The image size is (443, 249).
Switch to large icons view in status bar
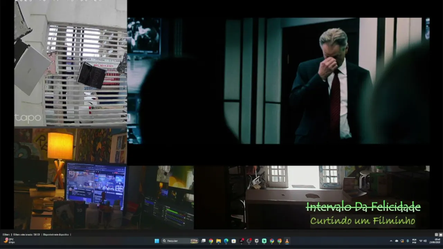[x=441, y=234]
